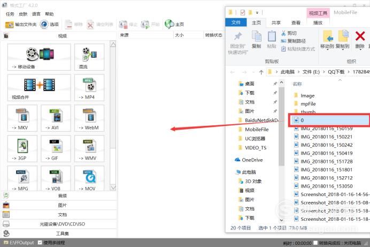Open the output folder (输出文件夹)
Viewport: 370px width, 247px height.
pos(21,24)
